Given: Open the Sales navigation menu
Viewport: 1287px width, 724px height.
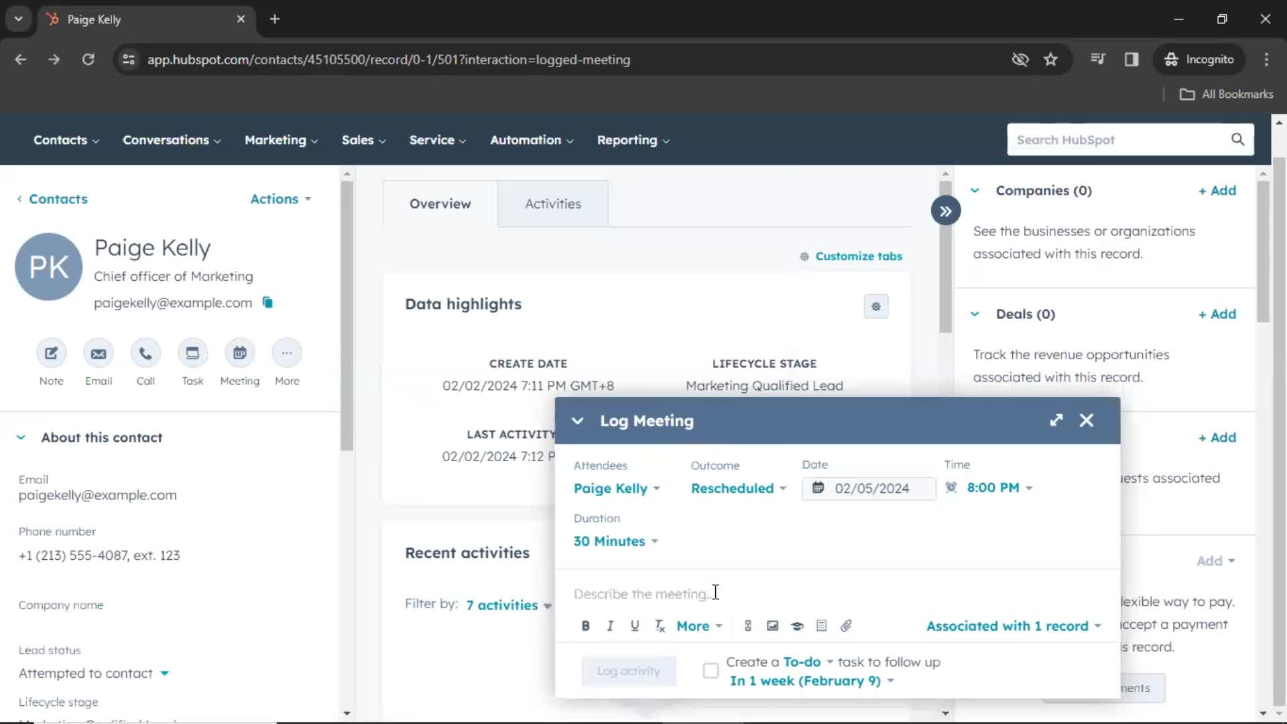Looking at the screenshot, I should tap(364, 140).
